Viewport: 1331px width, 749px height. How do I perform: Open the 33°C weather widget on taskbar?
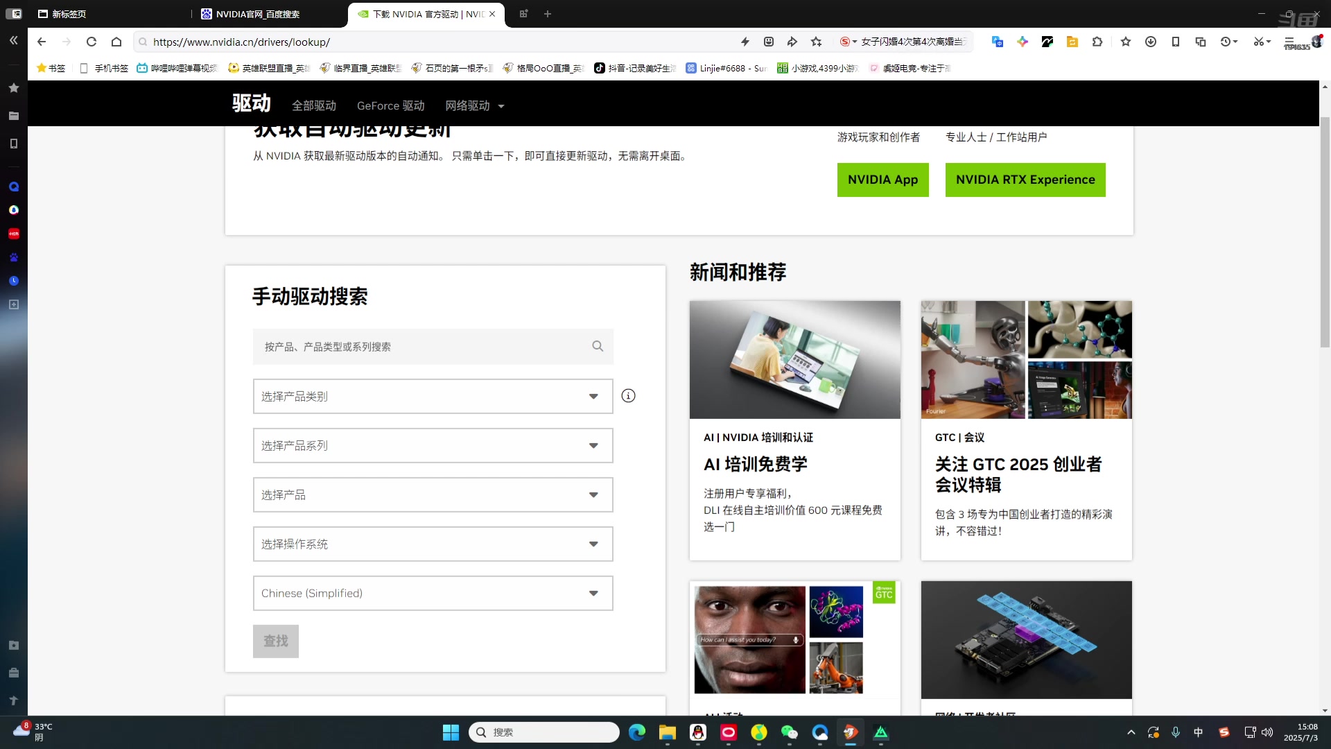[33, 732]
